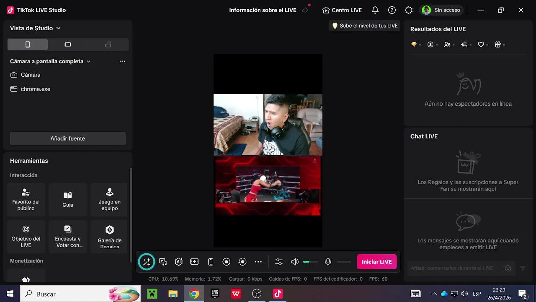
Task: Mute the speaker output
Action: (x=295, y=262)
